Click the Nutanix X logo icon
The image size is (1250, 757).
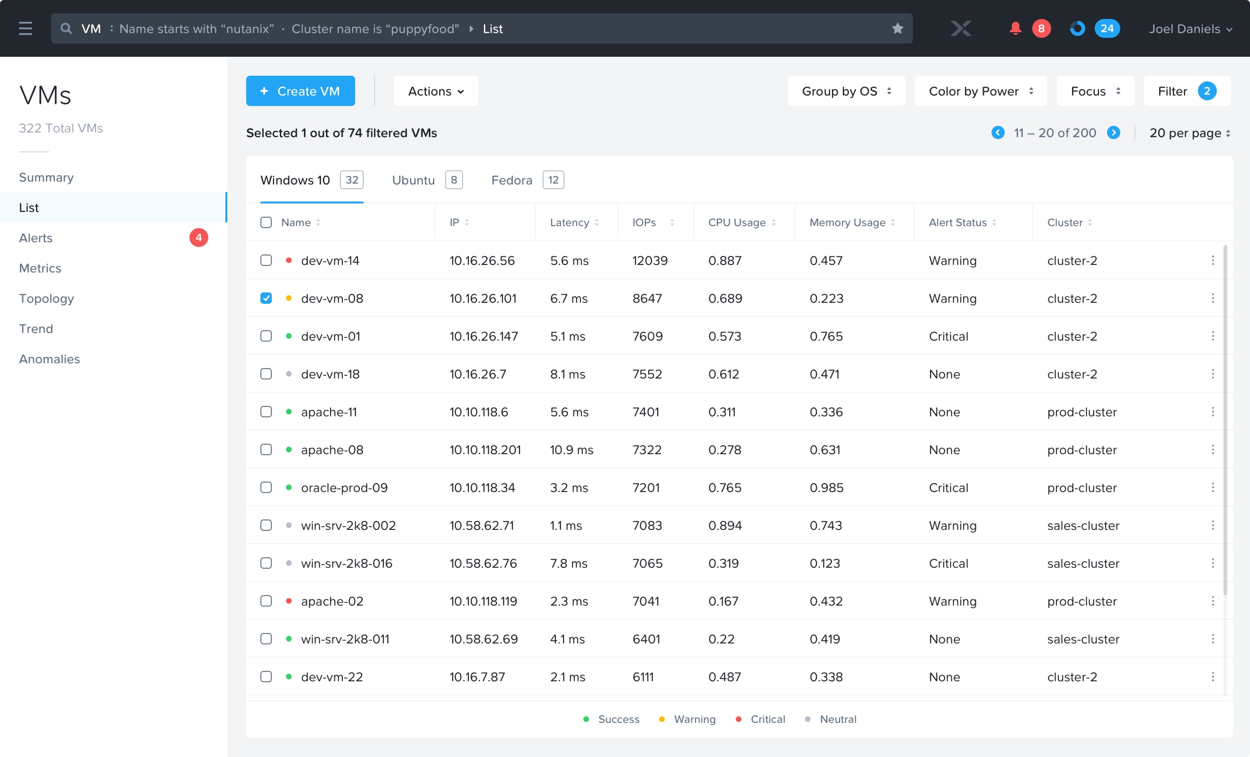coord(960,28)
